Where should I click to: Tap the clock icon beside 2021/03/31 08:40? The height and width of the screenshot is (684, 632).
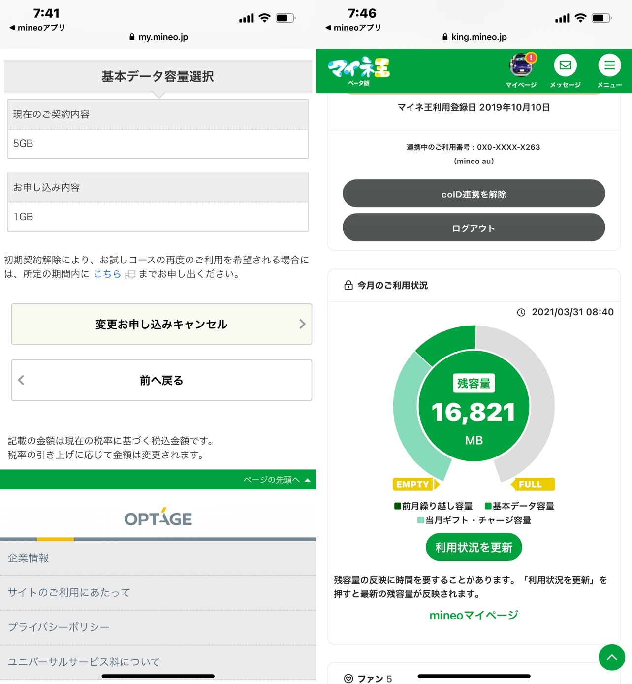pyautogui.click(x=521, y=312)
